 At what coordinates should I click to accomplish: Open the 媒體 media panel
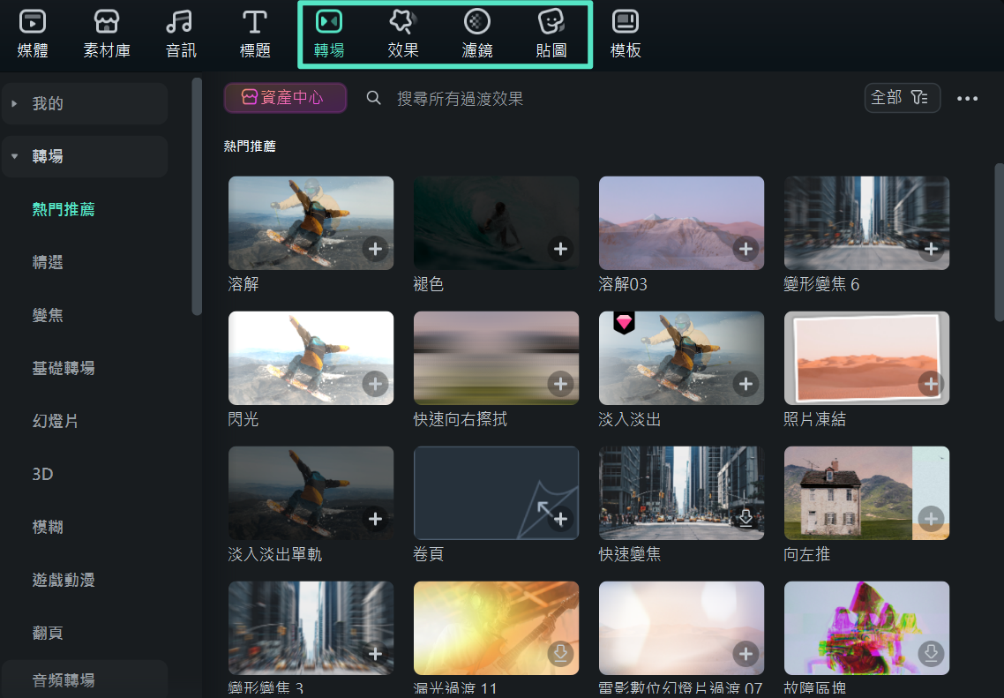[x=34, y=34]
